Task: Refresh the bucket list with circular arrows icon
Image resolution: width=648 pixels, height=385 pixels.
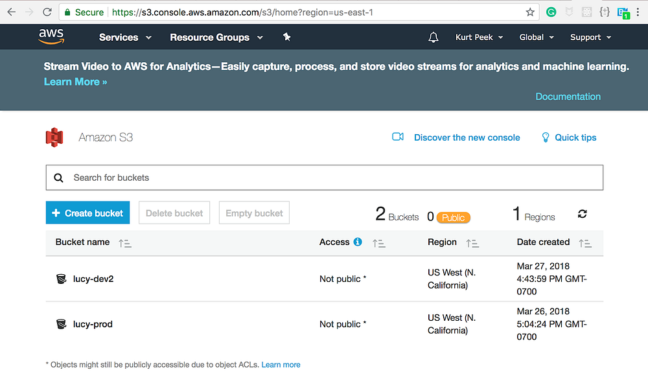Action: 582,213
